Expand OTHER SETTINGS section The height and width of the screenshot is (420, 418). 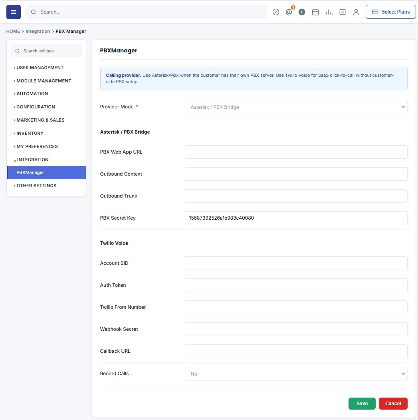[x=35, y=186]
